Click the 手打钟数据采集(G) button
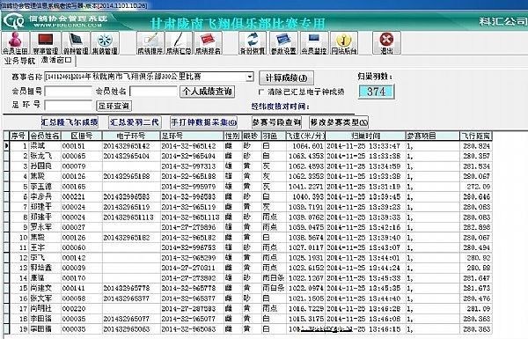Screen dimensions: 528x339 (x=204, y=122)
